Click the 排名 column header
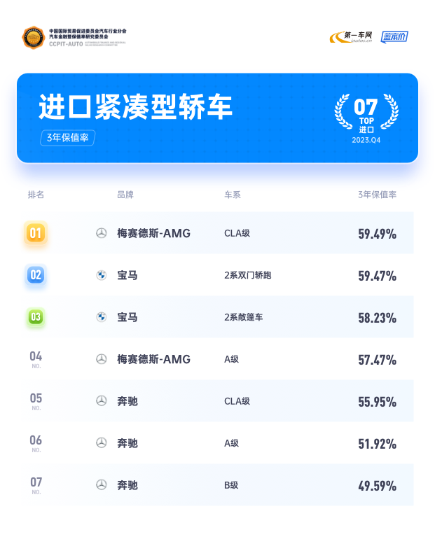Viewport: 435px width, 546px height. [x=36, y=195]
